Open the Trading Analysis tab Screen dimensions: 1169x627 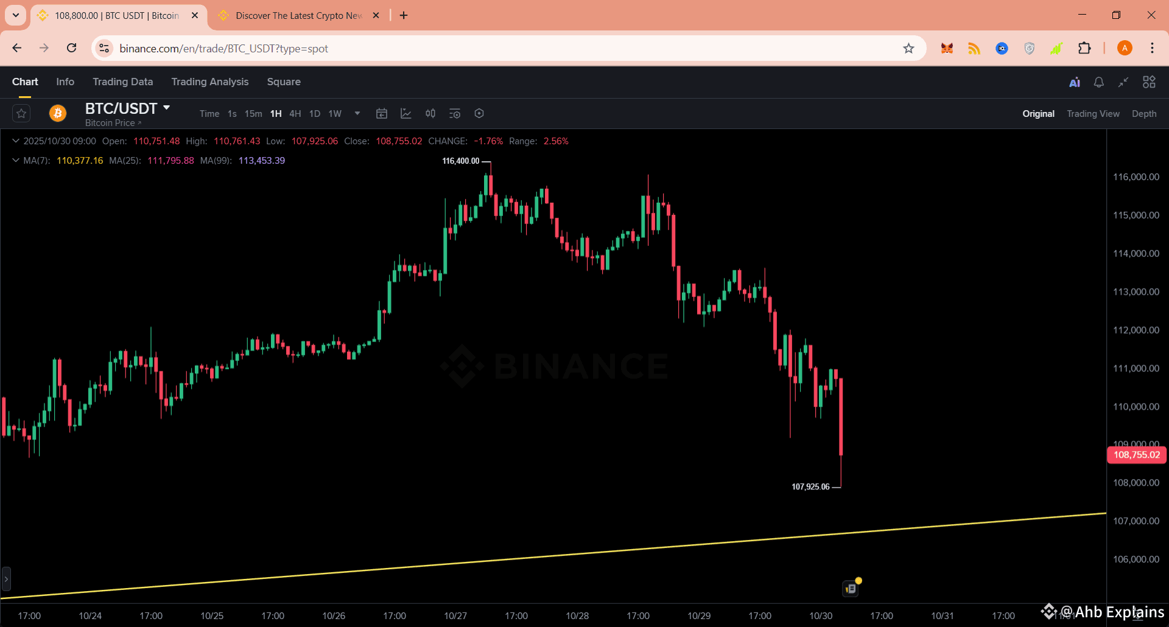[210, 82]
